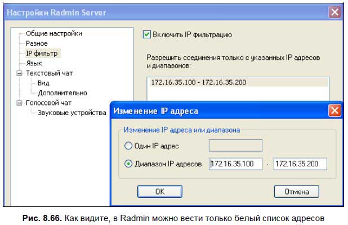This screenshot has height=225, width=348.
Task: Select 'Один IP адрес' radio button
Action: [x=128, y=146]
